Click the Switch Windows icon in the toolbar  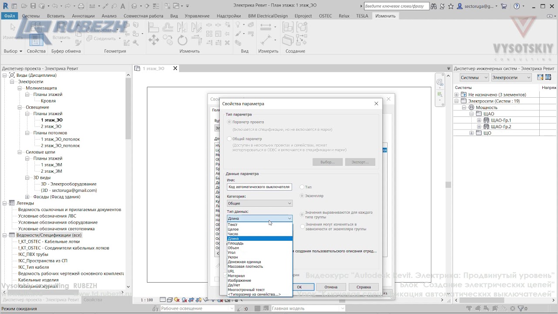(177, 6)
